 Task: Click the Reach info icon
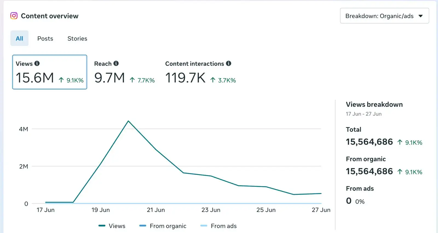click(116, 63)
